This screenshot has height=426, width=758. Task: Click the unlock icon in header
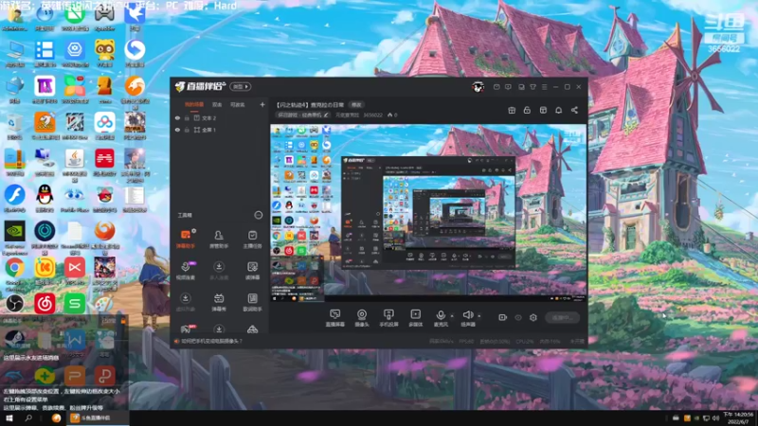pos(527,110)
